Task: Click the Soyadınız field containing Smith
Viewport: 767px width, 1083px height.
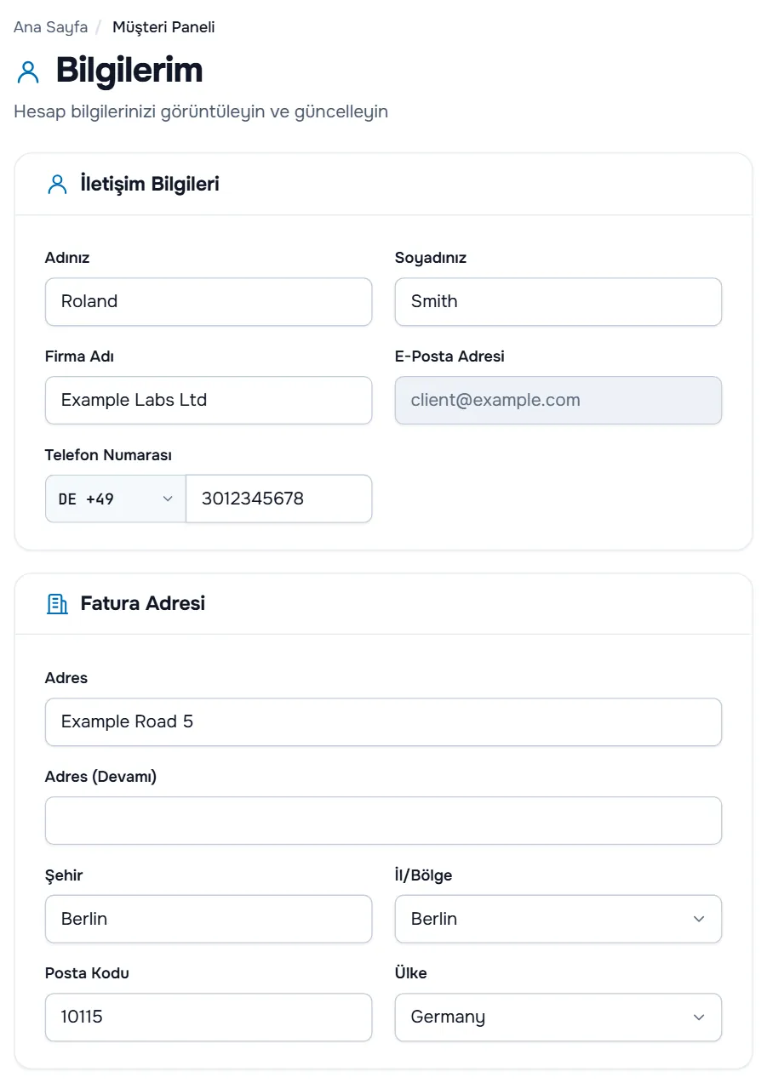Action: click(x=558, y=302)
